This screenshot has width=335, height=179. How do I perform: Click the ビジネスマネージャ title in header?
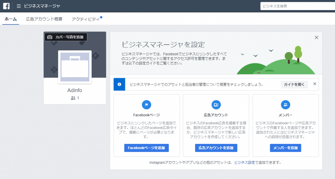pyautogui.click(x=42, y=6)
